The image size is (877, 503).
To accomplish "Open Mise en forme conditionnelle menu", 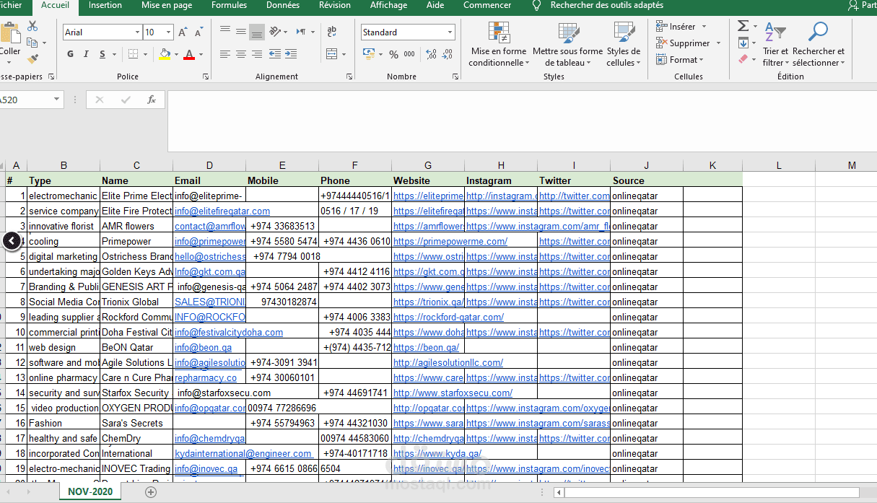I will point(498,45).
